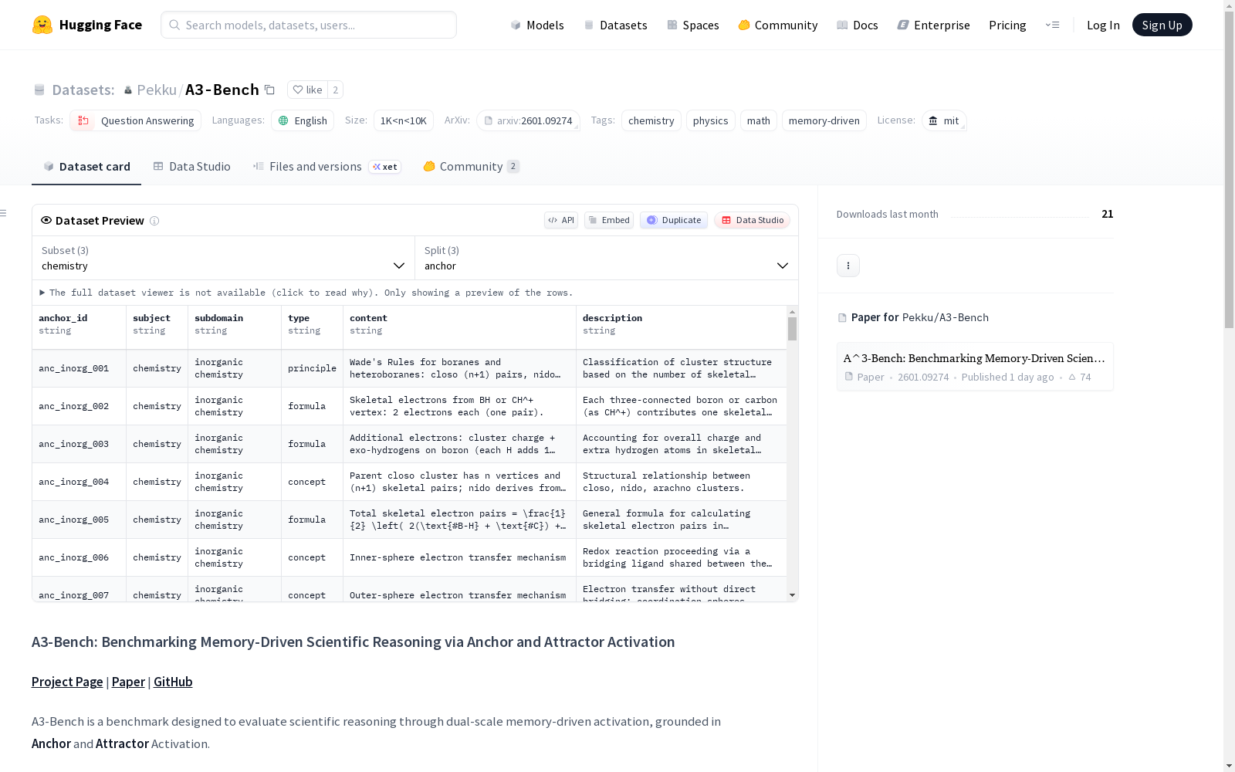
Task: Open Datasets in the top navigation
Action: (615, 25)
